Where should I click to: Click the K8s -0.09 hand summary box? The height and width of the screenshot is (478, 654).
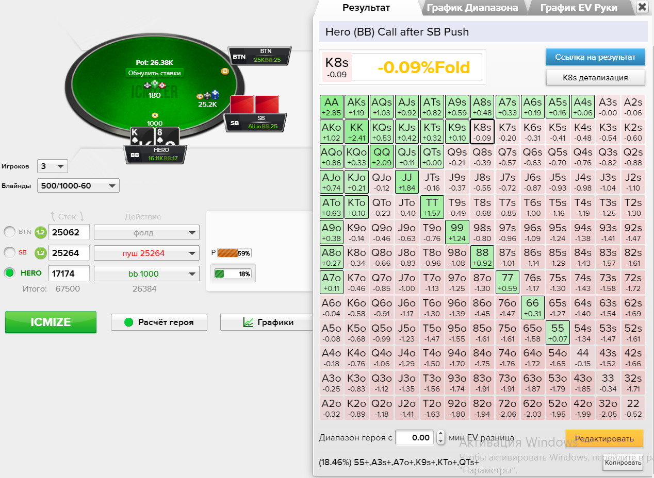[x=337, y=67]
